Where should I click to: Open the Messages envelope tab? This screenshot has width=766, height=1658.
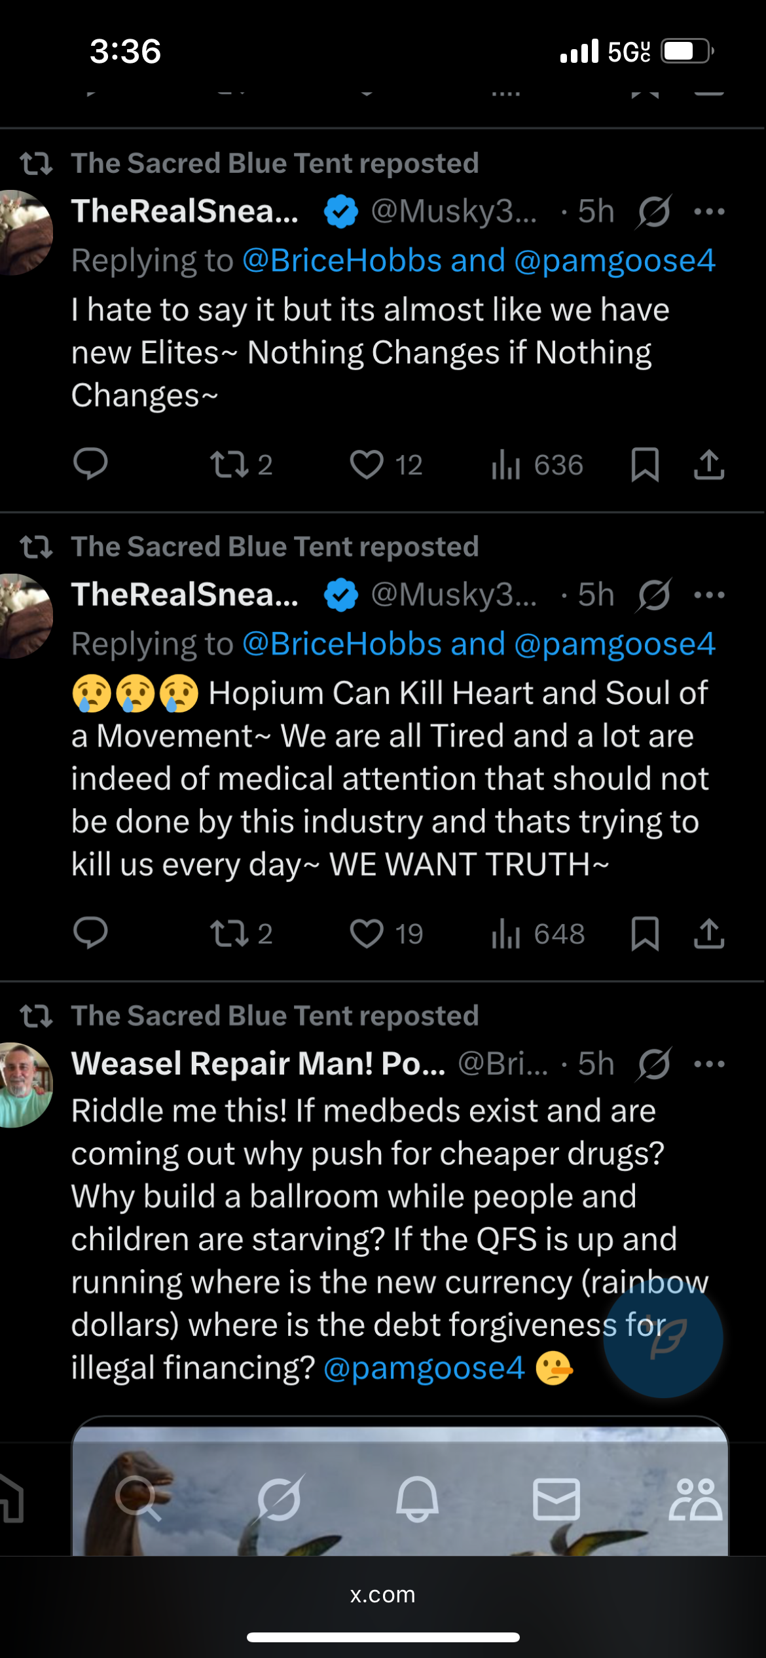coord(556,1498)
